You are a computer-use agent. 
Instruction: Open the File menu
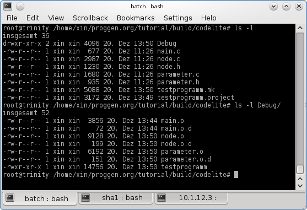pos(12,18)
